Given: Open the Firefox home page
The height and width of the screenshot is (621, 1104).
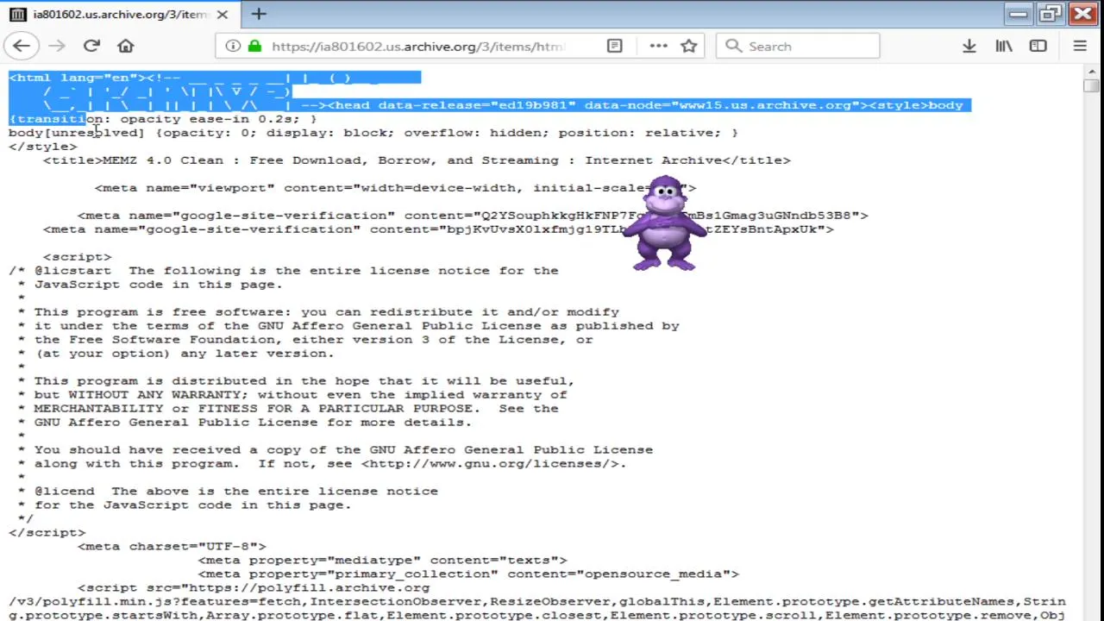Looking at the screenshot, I should click(126, 46).
